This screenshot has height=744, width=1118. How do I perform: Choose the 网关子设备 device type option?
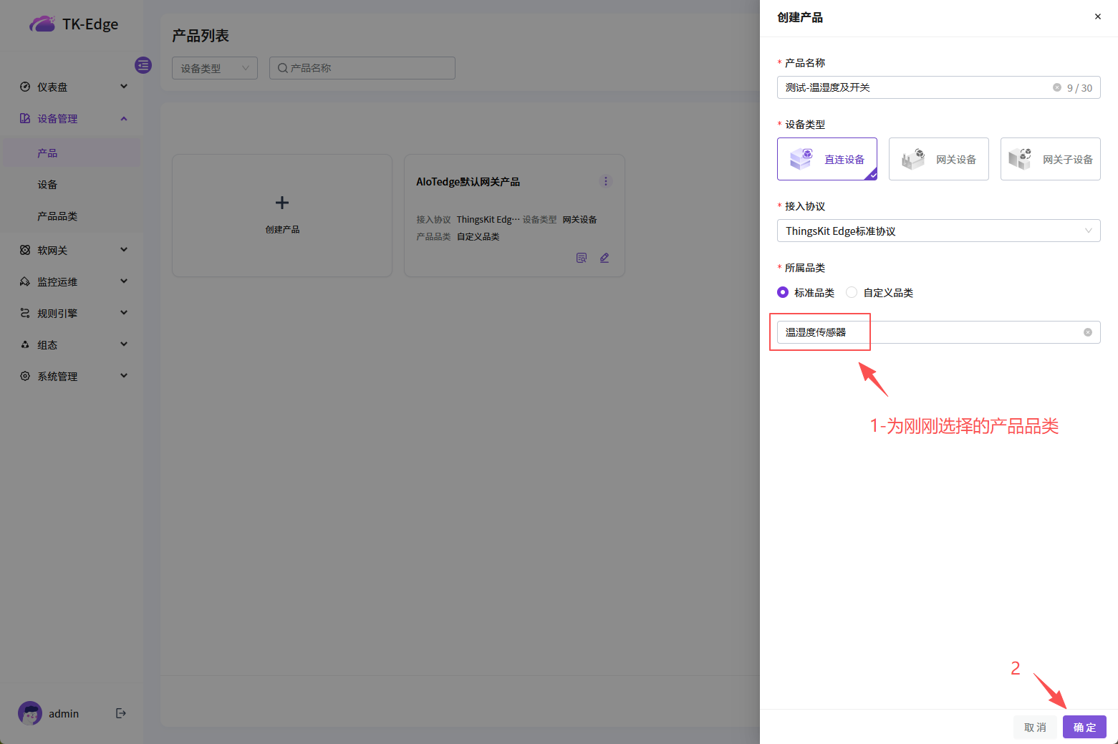click(1050, 159)
